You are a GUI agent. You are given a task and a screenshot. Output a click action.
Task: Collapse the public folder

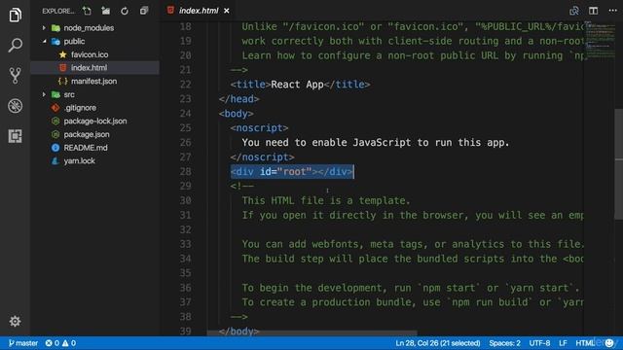pos(44,41)
